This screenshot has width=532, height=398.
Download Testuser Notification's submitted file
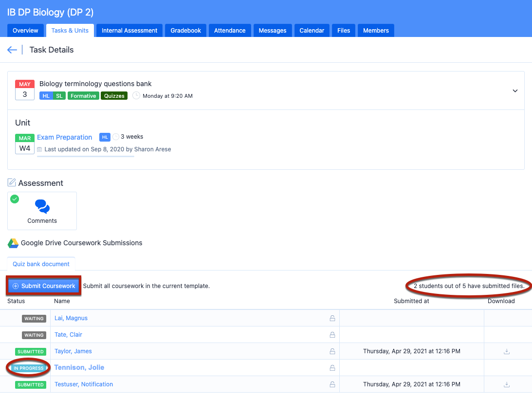(506, 384)
